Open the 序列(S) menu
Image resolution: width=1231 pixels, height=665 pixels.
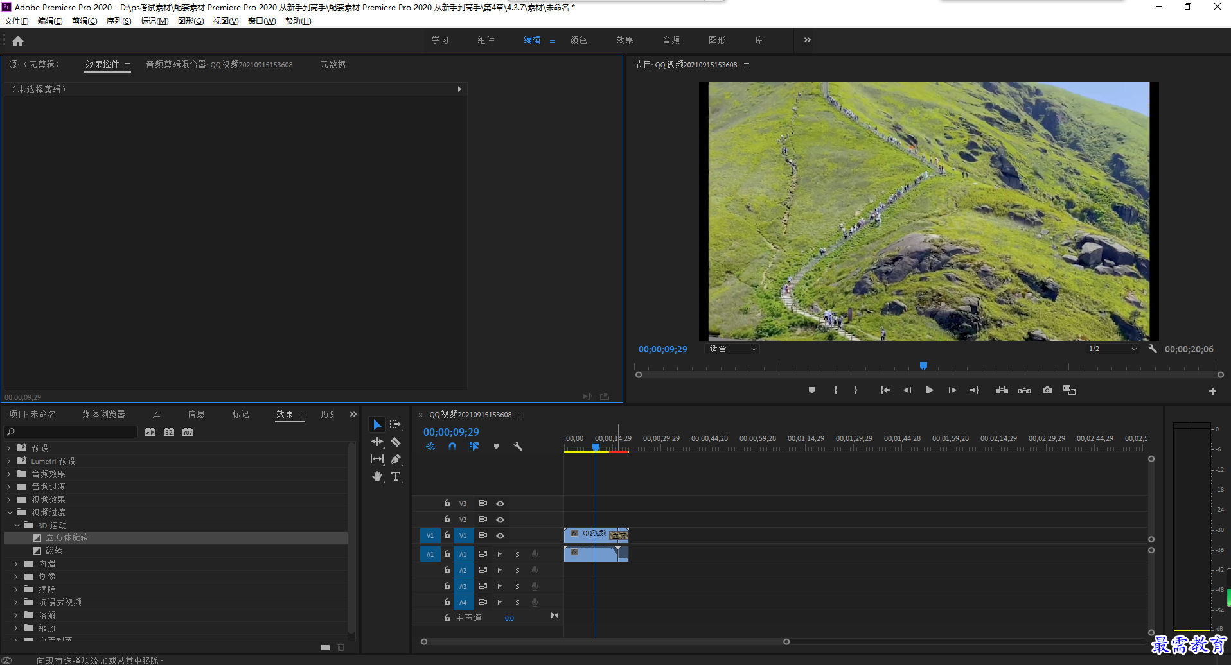click(x=119, y=21)
